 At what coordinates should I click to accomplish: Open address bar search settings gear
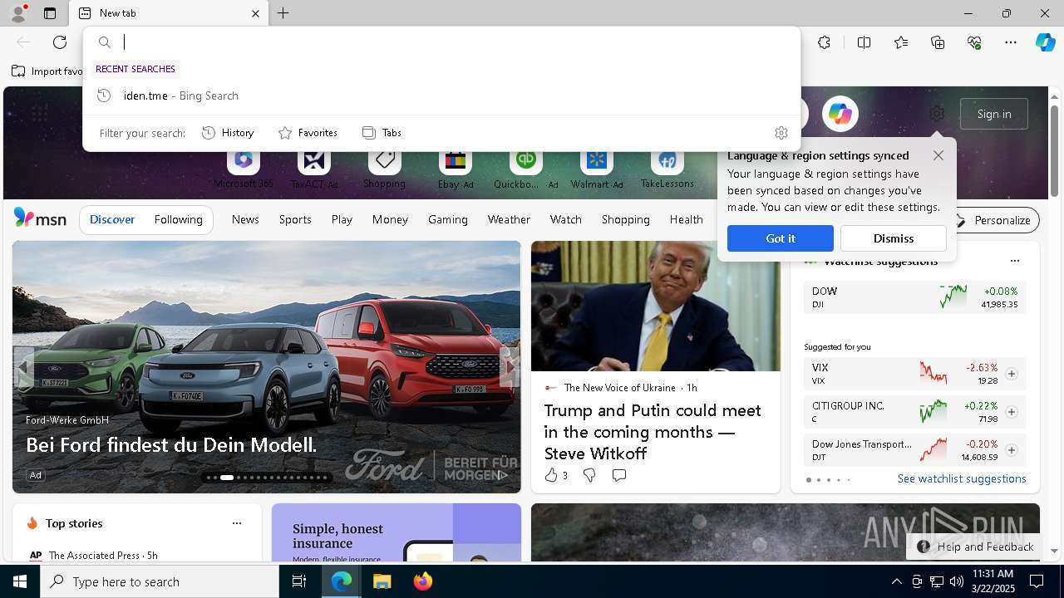pyautogui.click(x=781, y=133)
